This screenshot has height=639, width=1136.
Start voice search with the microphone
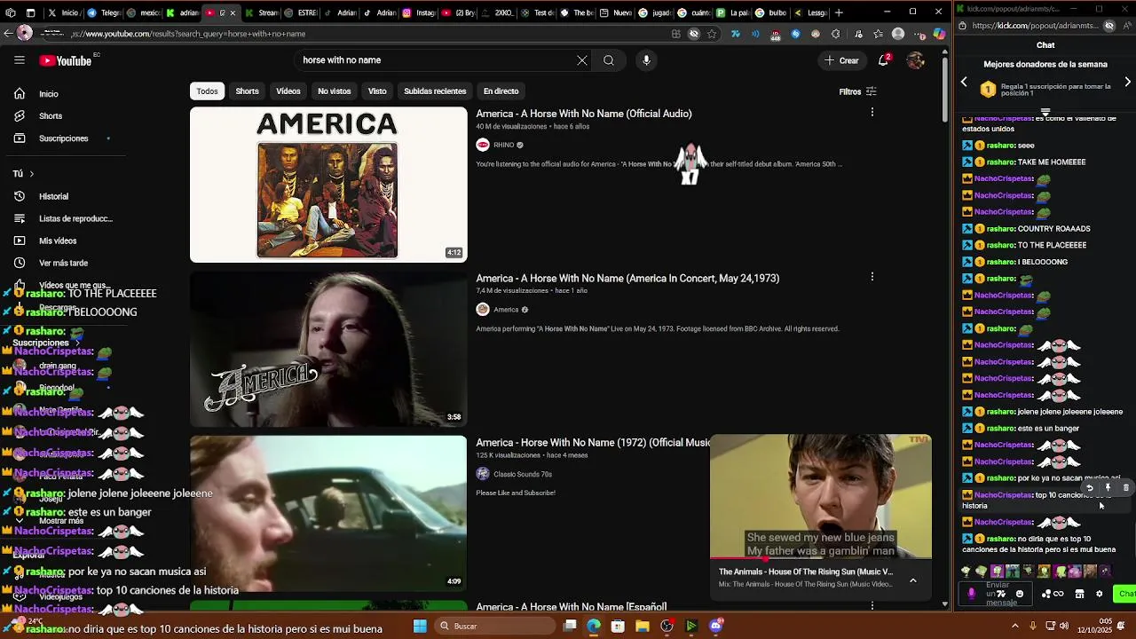646,60
